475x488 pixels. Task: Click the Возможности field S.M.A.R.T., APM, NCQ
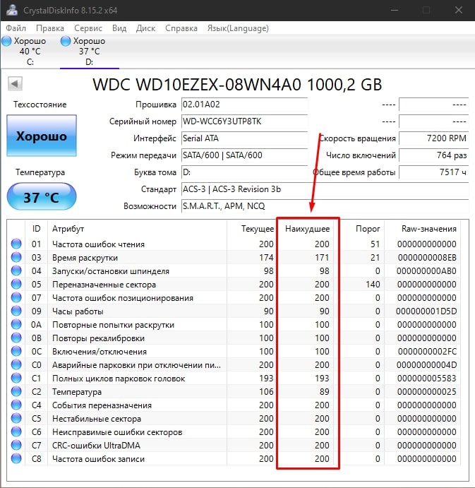(325, 206)
